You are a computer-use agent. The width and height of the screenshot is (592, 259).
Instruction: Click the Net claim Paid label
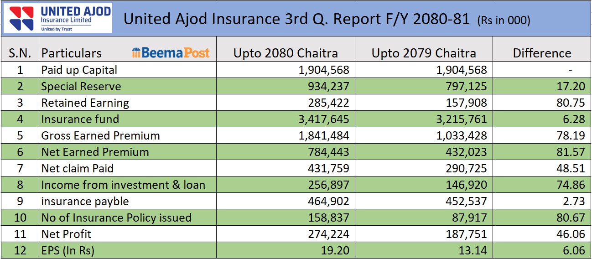pos(78,169)
